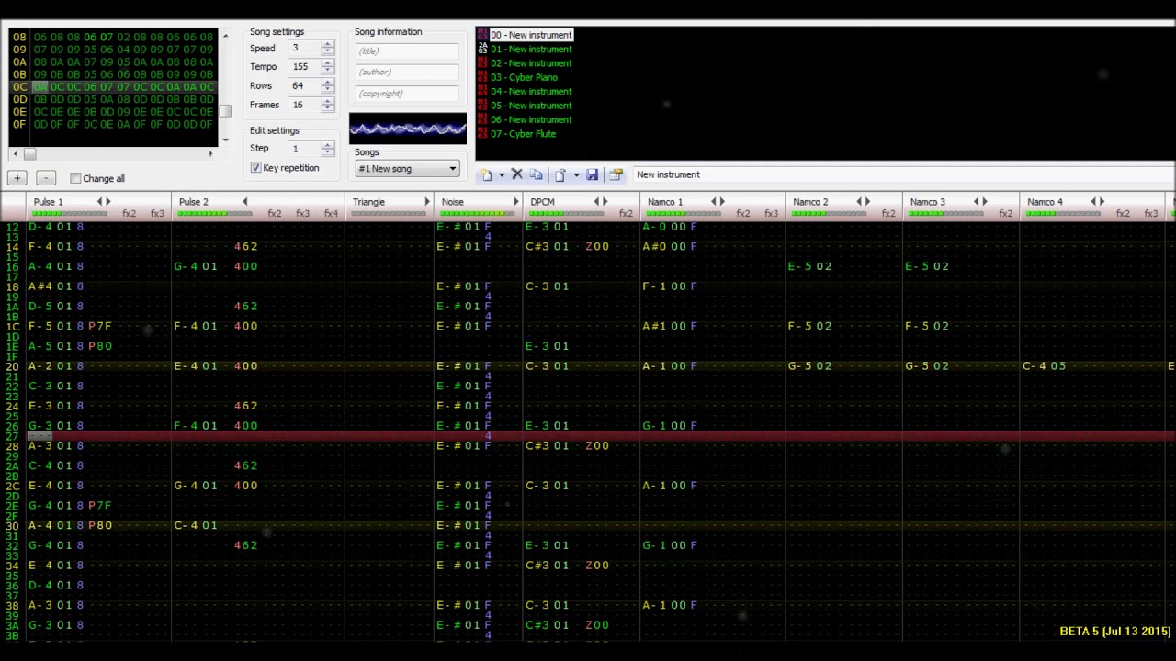
Task: Clone the selected instrument with the copy icon
Action: click(x=537, y=174)
